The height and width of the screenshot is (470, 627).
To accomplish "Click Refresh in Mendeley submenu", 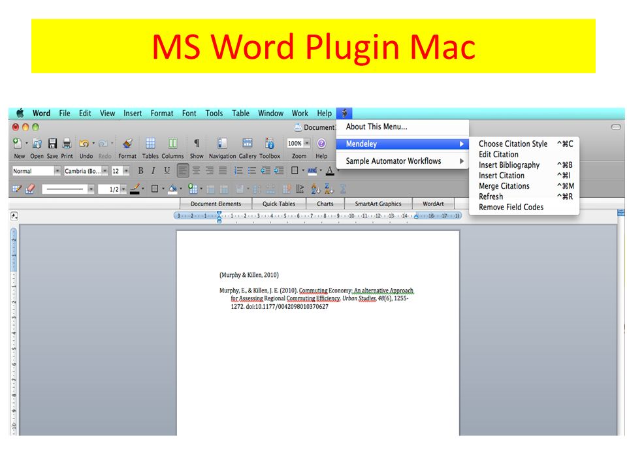I will [x=524, y=196].
